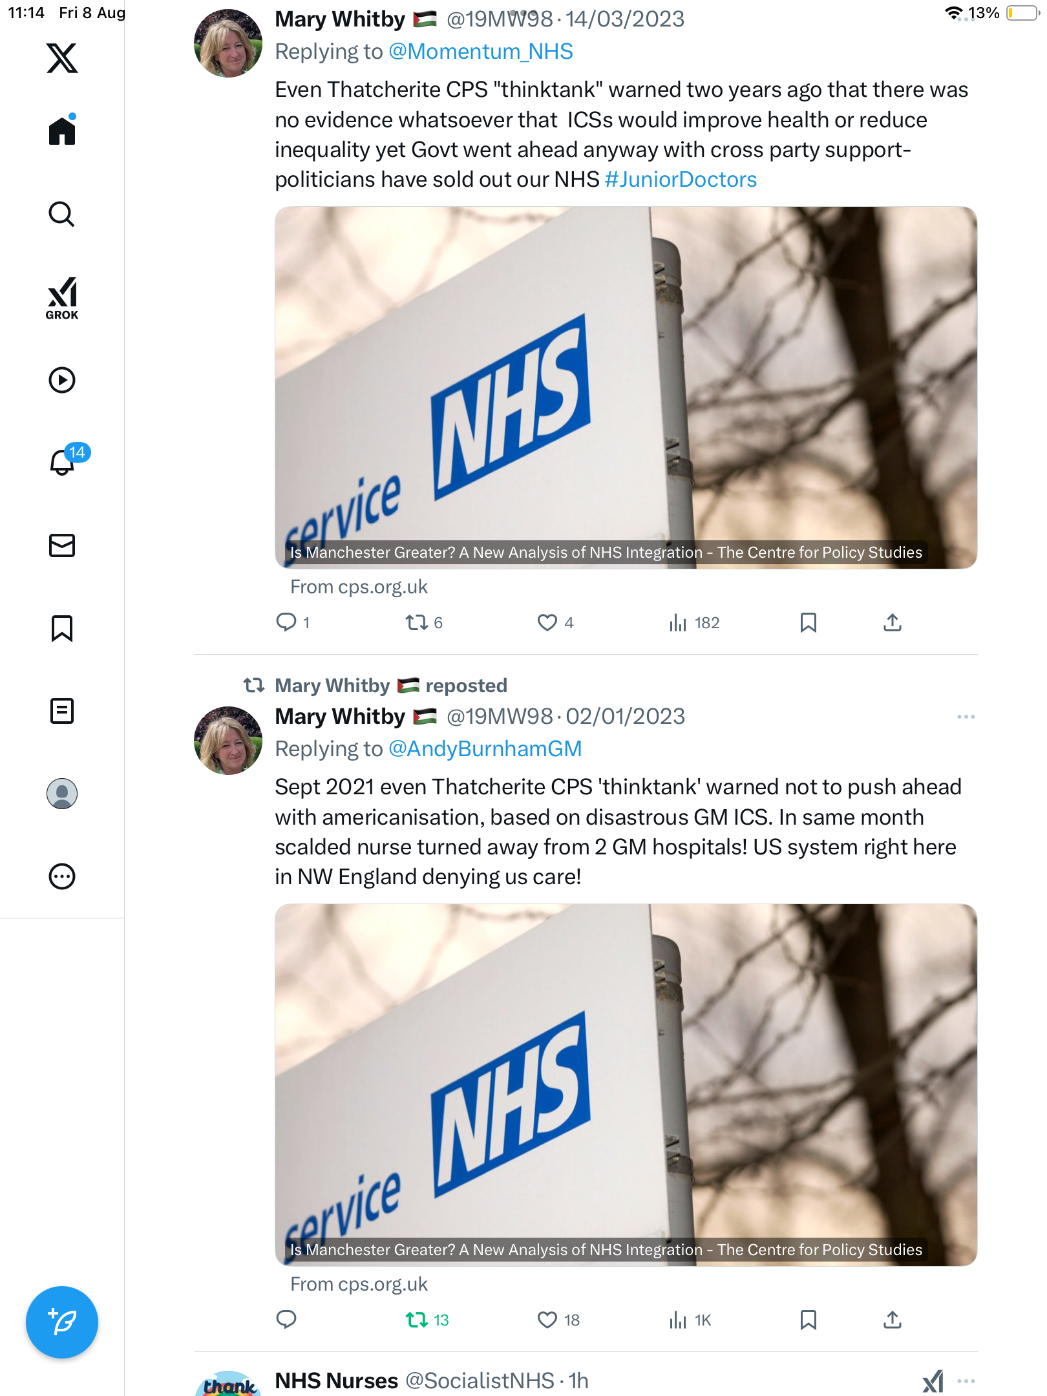Undo repost on AndyBurnhamGM reply
The height and width of the screenshot is (1396, 1047).
click(417, 1320)
